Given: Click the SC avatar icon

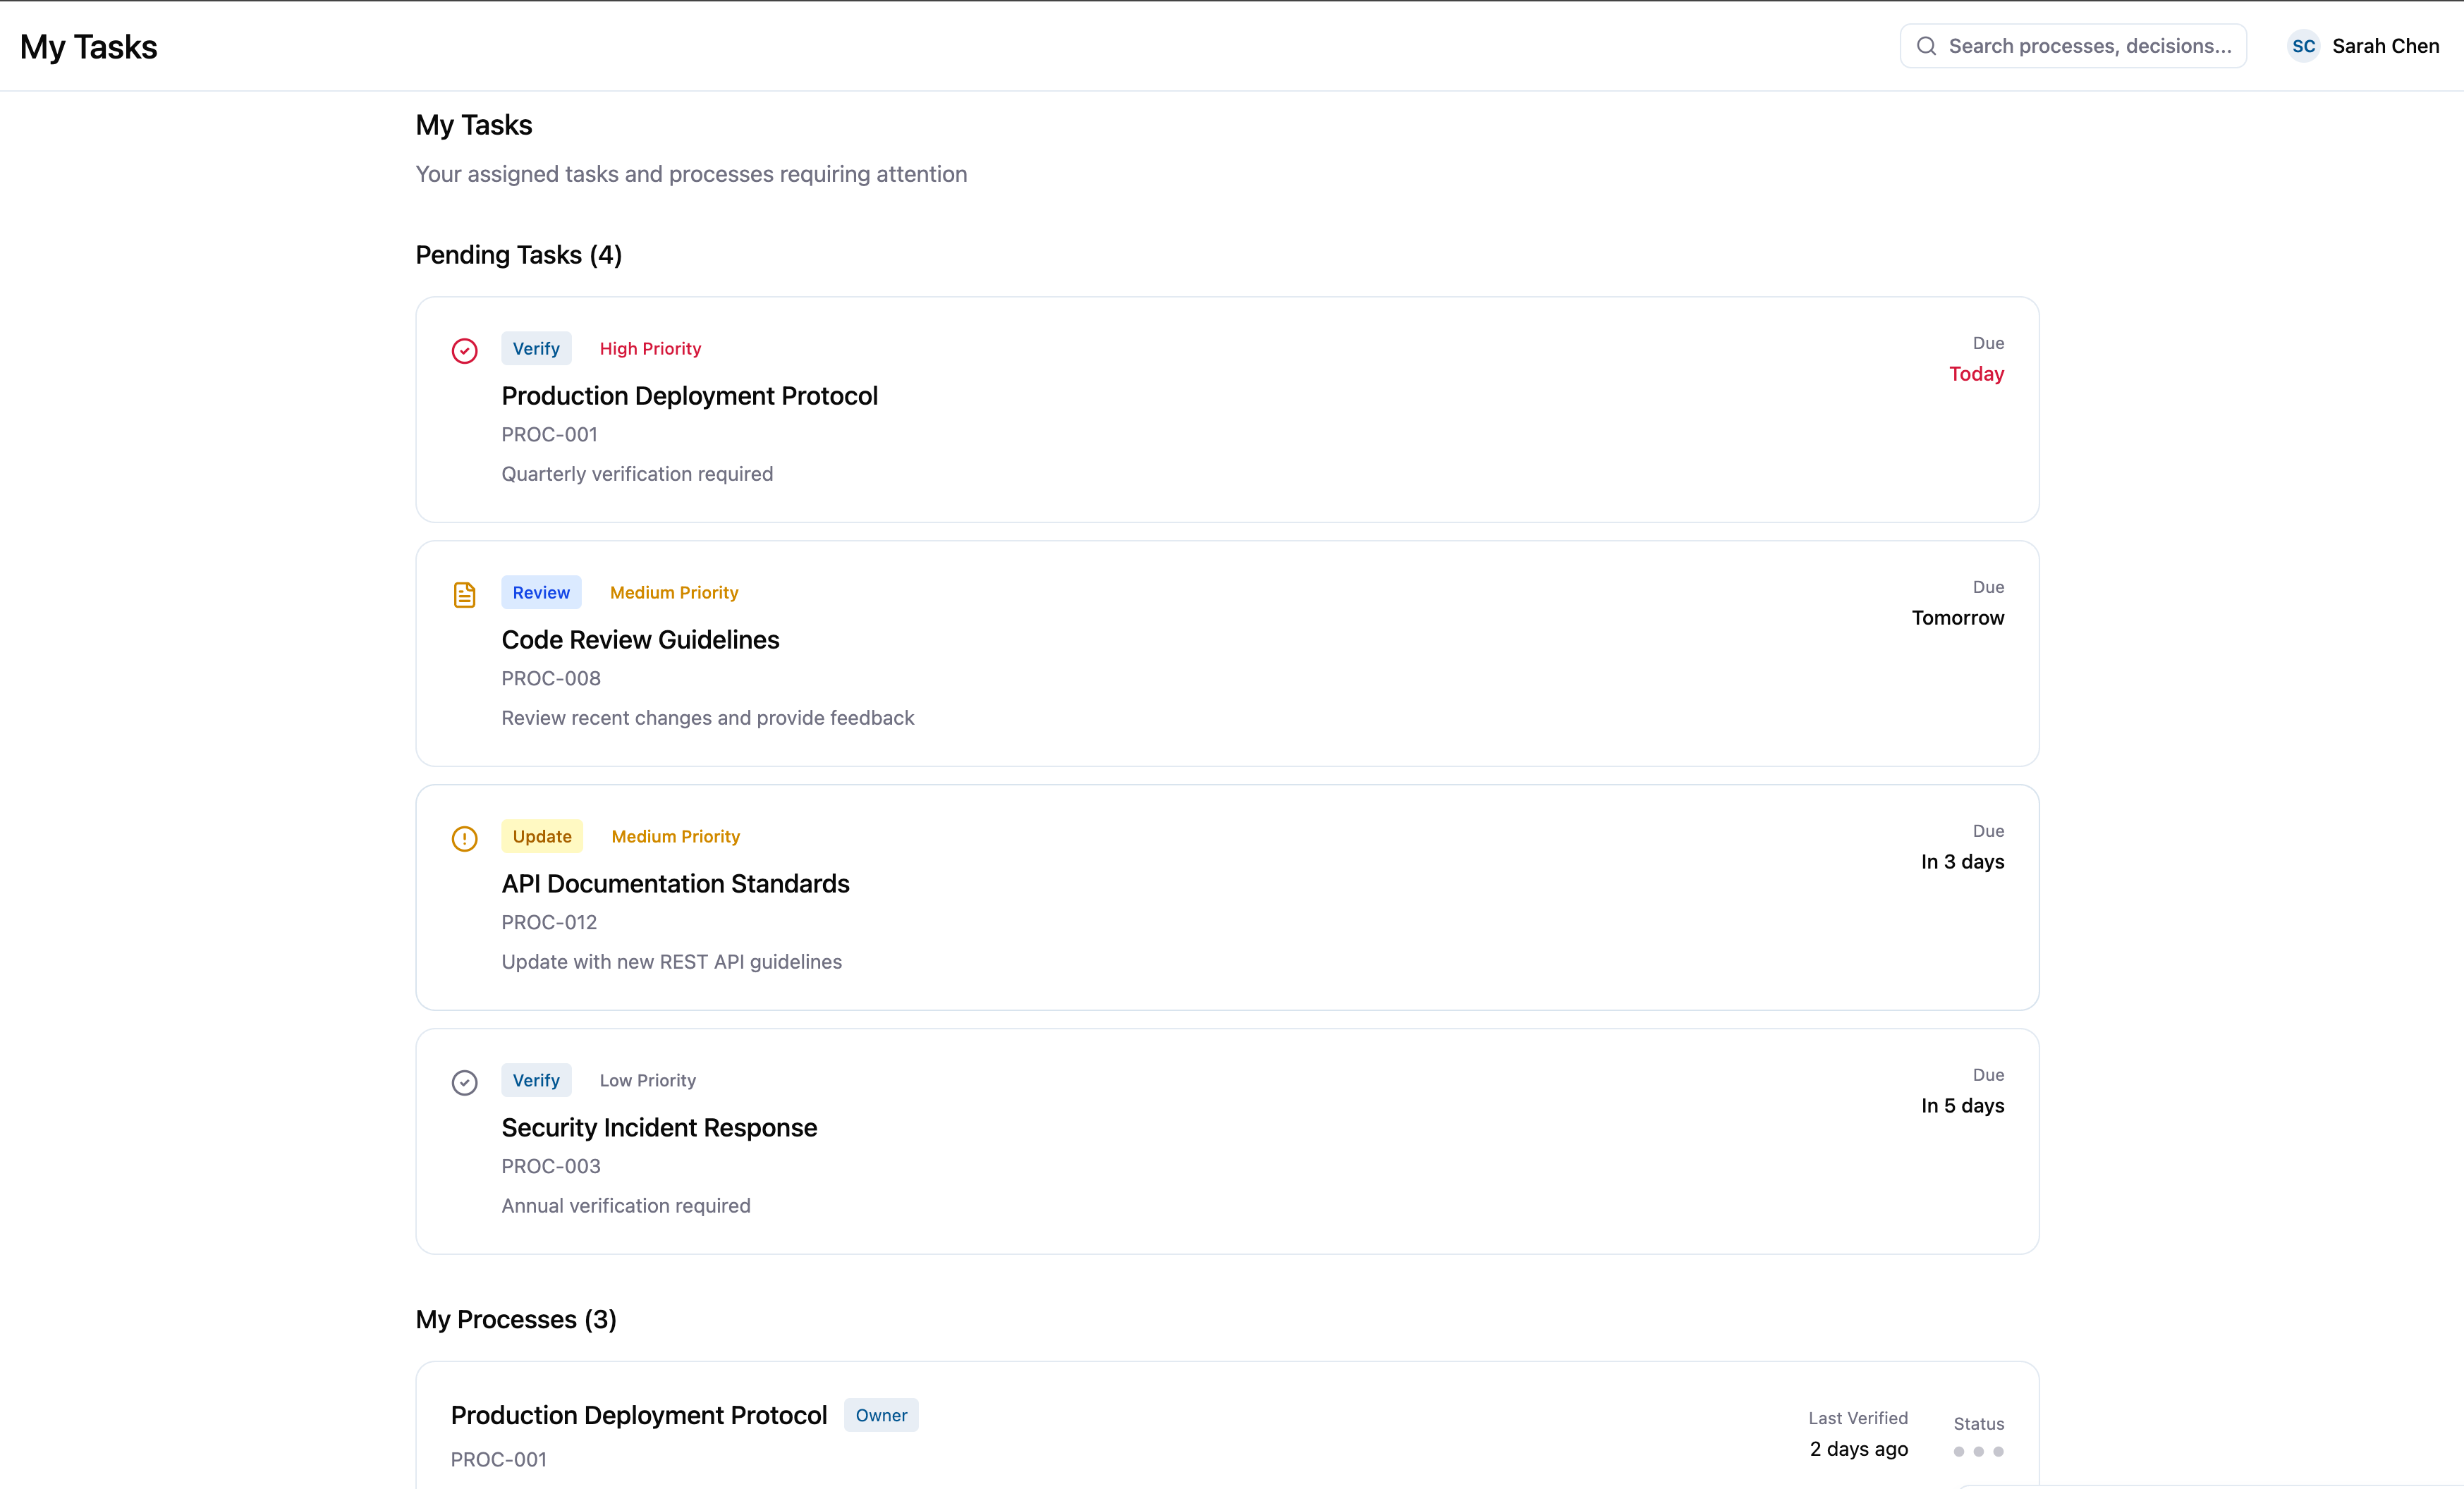Looking at the screenshot, I should pos(2303,46).
